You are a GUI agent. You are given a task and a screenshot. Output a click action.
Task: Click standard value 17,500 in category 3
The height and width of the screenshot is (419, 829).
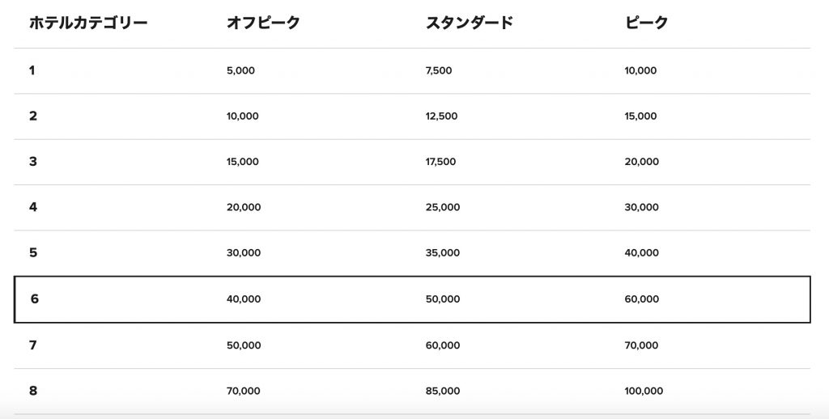tap(440, 162)
